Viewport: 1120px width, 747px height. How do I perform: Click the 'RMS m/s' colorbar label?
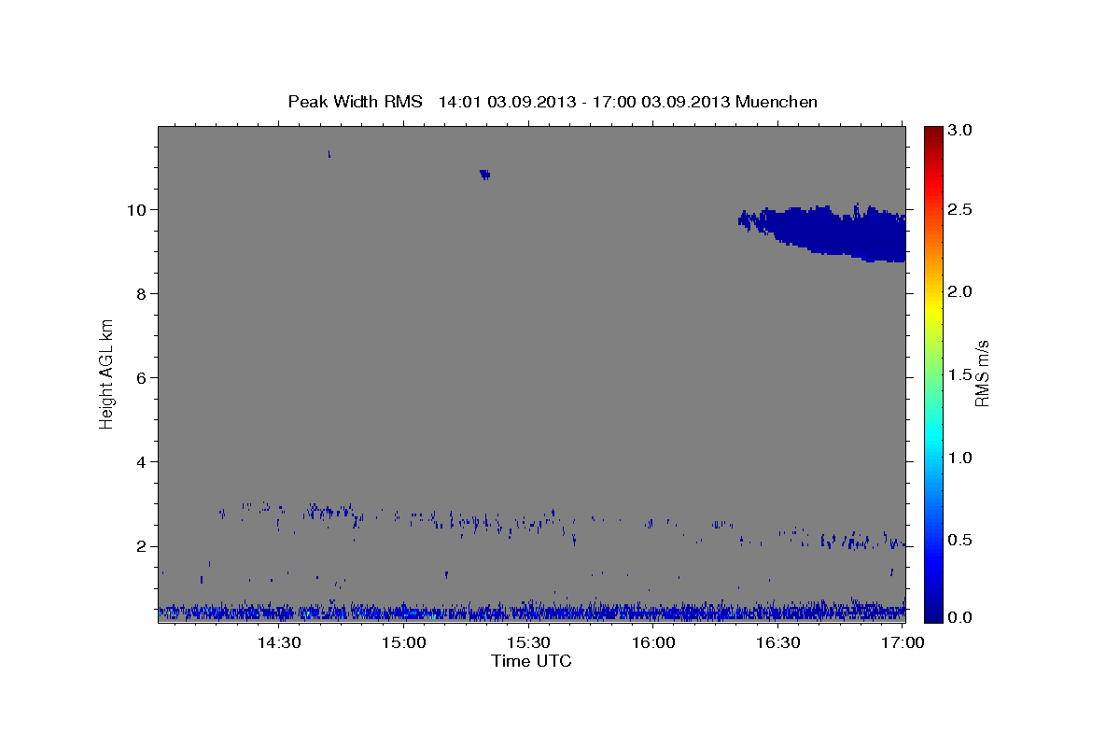pos(982,373)
